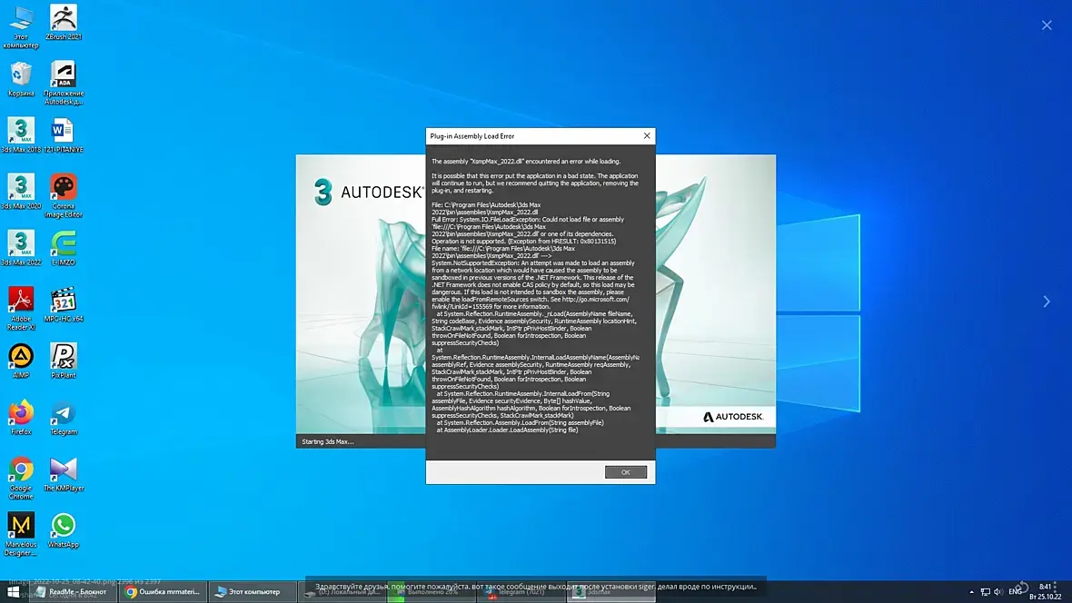This screenshot has width=1072, height=603.
Task: Select the Telegram desktop shortcut
Action: pyautogui.click(x=64, y=417)
